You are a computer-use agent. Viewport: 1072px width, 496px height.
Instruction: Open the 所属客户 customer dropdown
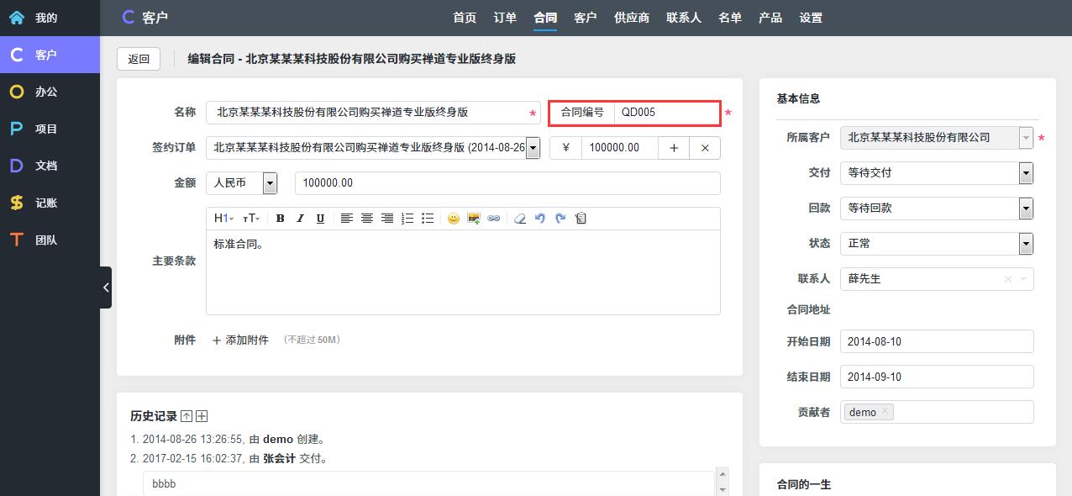[x=1026, y=138]
